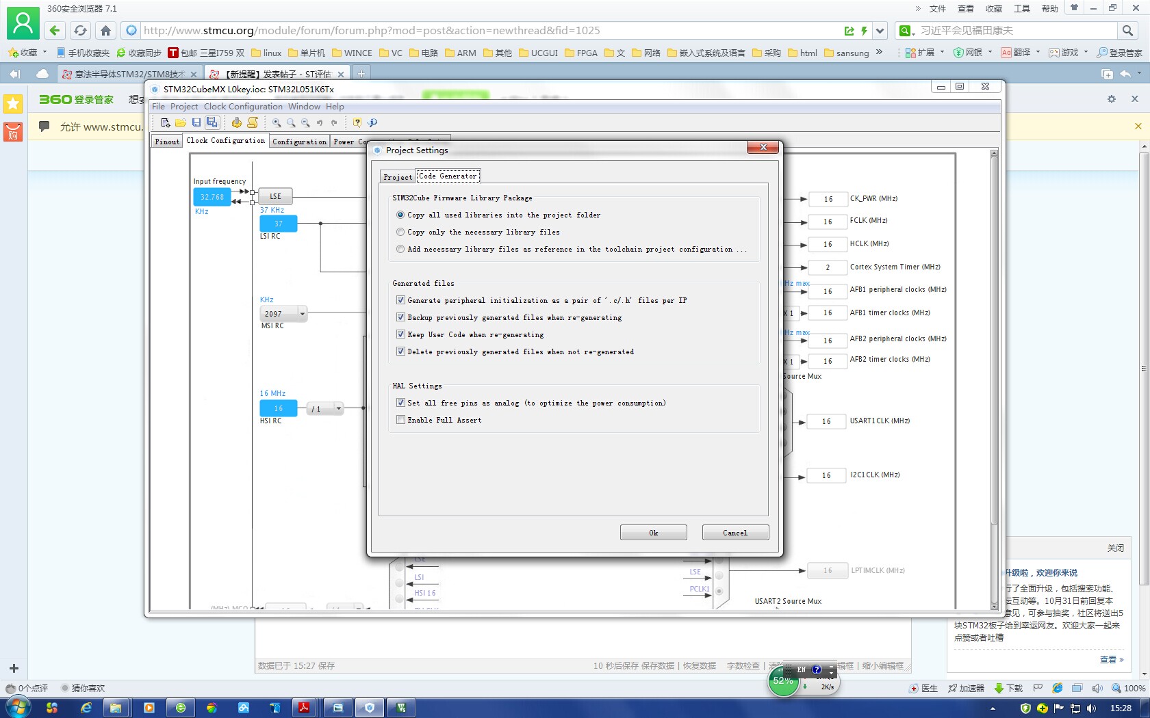Open the Adobe PDF reader taskbar icon

pyautogui.click(x=303, y=708)
